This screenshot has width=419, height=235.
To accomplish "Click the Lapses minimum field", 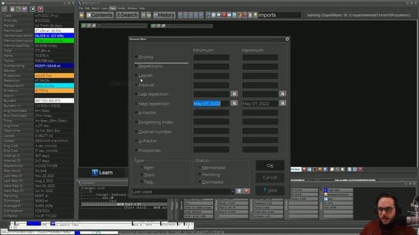I will (x=211, y=76).
